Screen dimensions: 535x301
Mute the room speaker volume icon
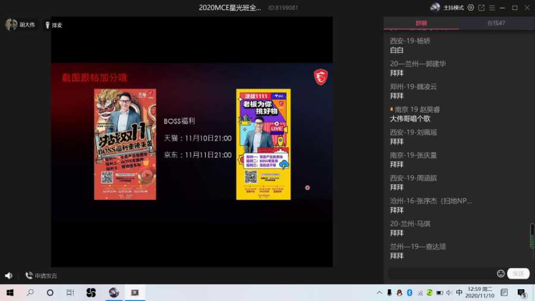(x=8, y=275)
